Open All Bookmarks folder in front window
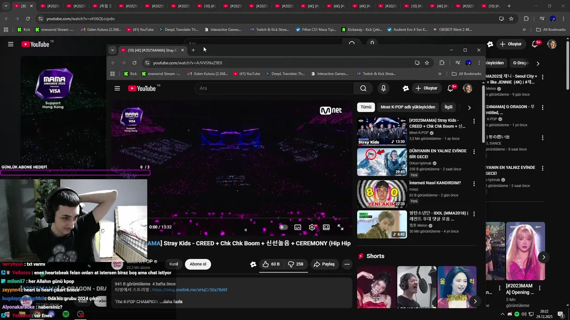Screen dimensions: 570x320 click(466, 74)
